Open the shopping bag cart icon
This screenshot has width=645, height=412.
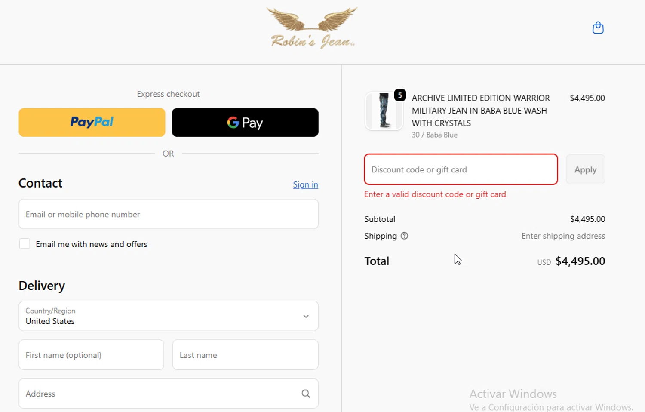coord(598,28)
